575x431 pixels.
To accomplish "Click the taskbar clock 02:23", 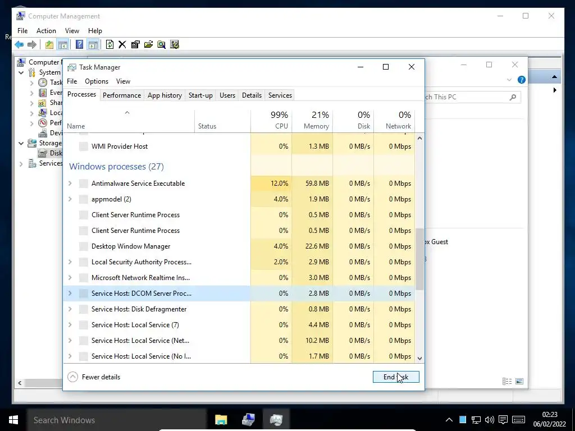I will [549, 415].
